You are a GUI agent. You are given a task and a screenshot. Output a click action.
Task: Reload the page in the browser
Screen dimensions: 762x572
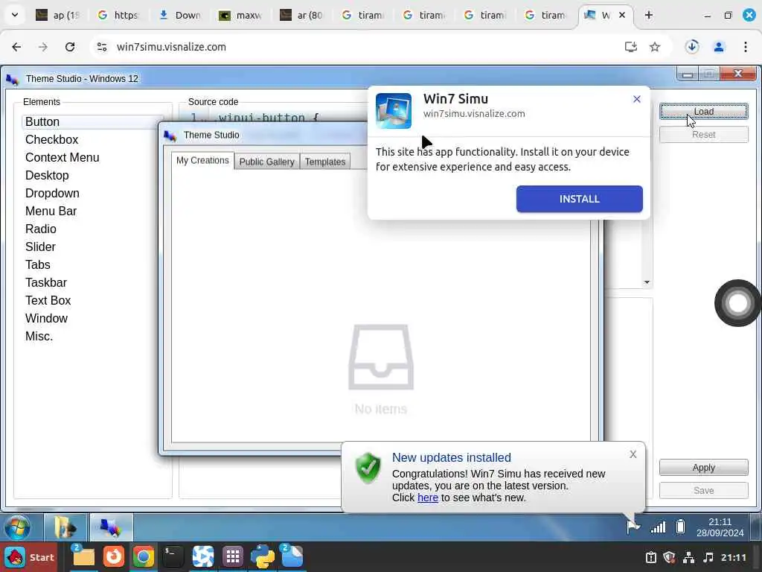pos(70,47)
